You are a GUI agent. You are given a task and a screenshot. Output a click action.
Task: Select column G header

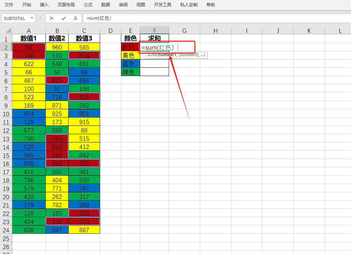tap(185, 31)
